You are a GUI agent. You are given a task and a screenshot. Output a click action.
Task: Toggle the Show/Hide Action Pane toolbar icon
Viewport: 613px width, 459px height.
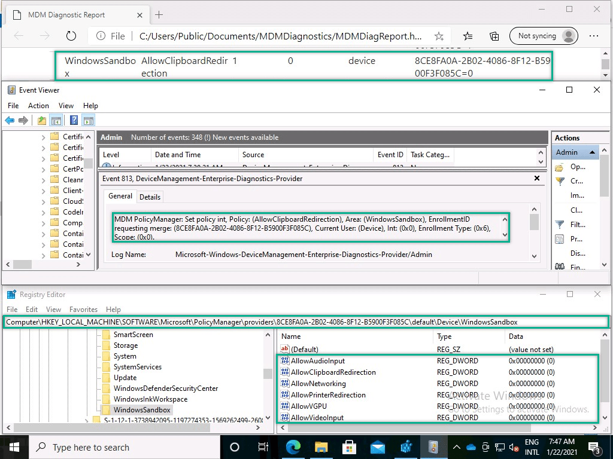click(88, 120)
